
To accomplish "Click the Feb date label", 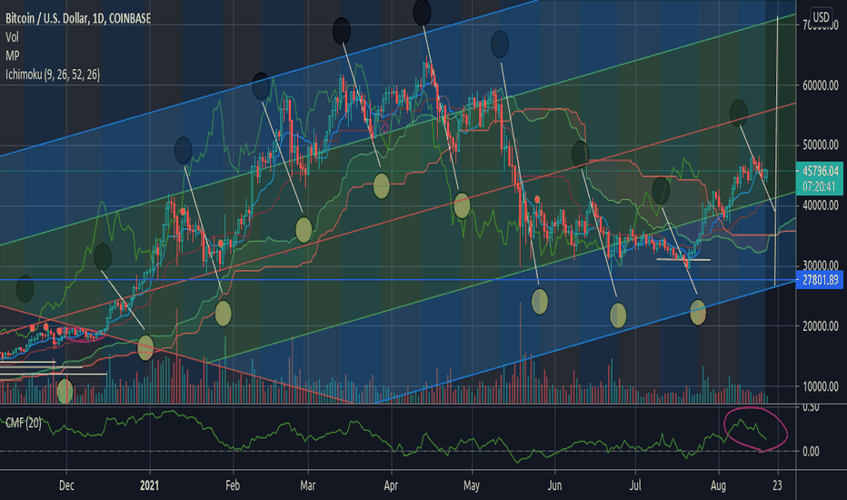I will 233,485.
